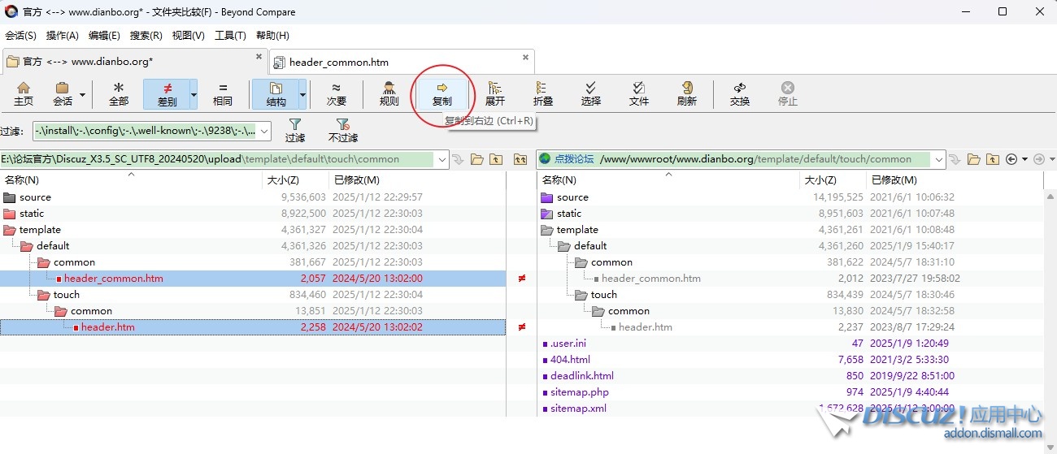The image size is (1057, 454).
Task: Sort right pane by Modified (已修改) column
Action: point(955,180)
